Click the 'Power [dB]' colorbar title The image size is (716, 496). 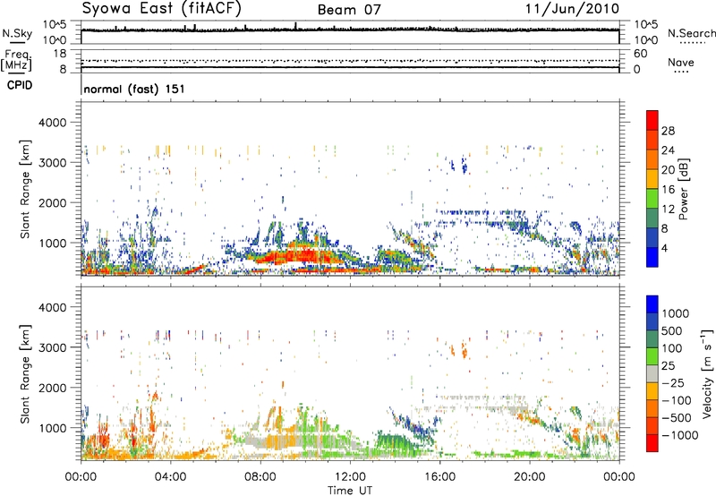tap(683, 189)
